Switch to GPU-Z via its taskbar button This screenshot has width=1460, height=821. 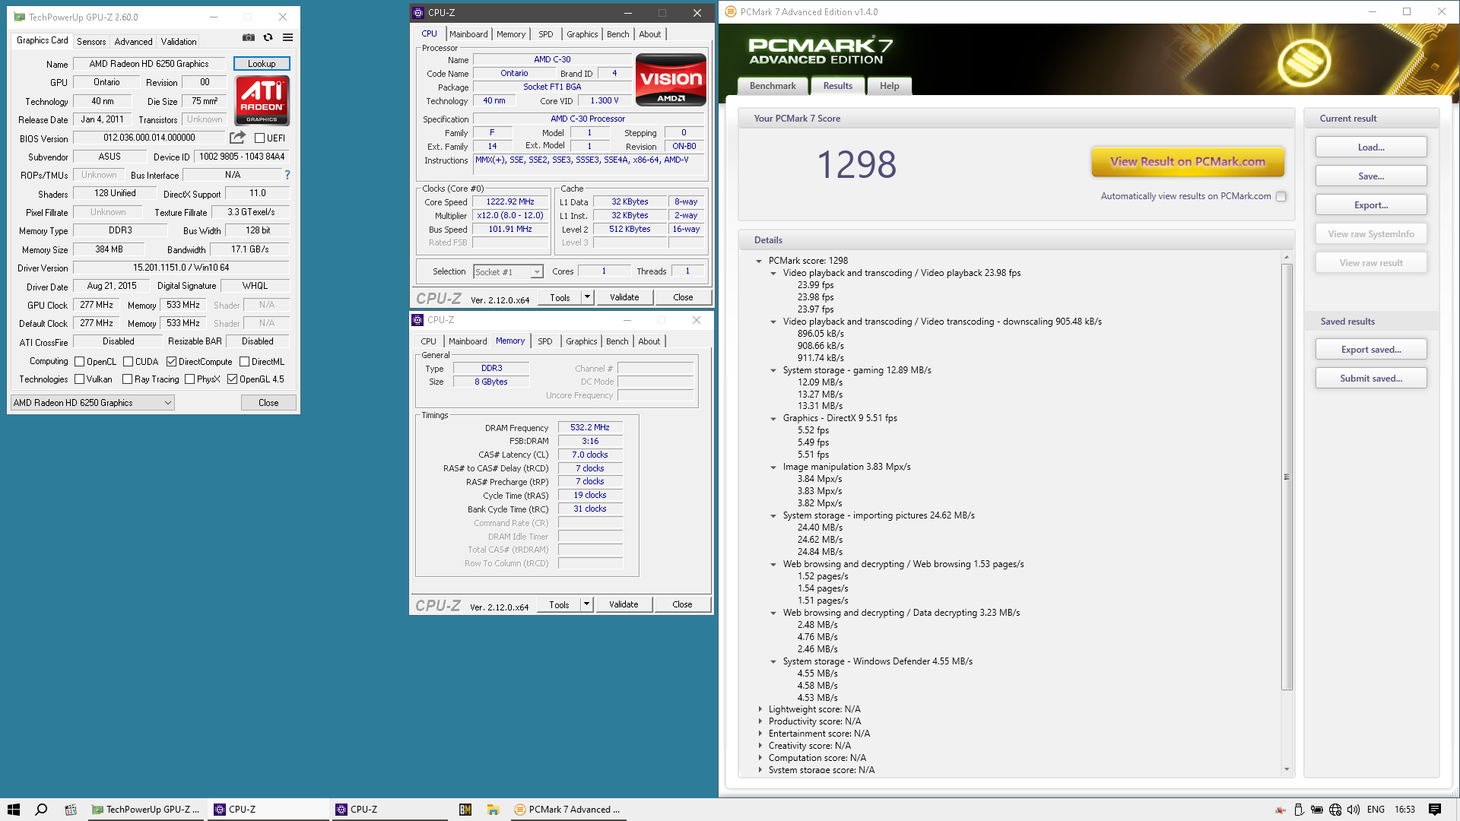click(x=147, y=810)
